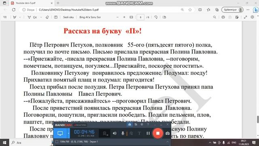Image resolution: width=259 pixels, height=146 pixels.
Task: Click the taskbar Ara search box
Action: [31, 142]
